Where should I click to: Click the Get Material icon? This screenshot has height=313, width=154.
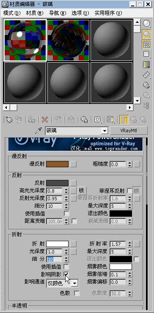coord(8,120)
